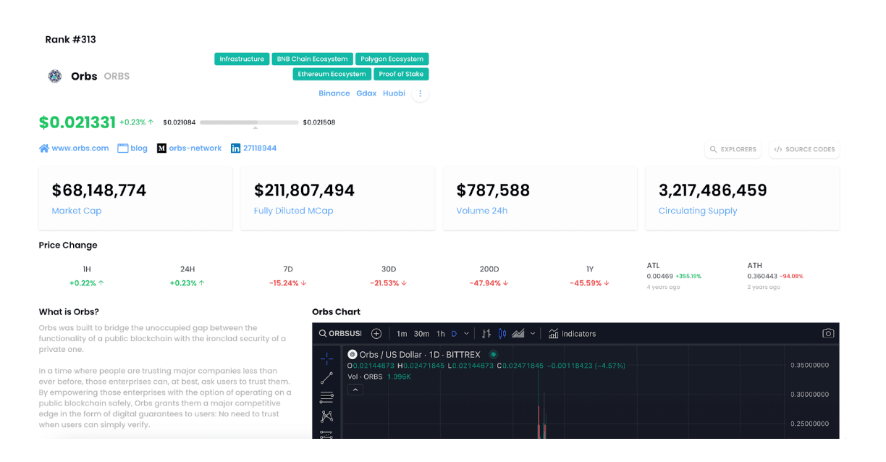Click the BNB Chain Ecosystem tag
886x462 pixels.
pyautogui.click(x=312, y=59)
